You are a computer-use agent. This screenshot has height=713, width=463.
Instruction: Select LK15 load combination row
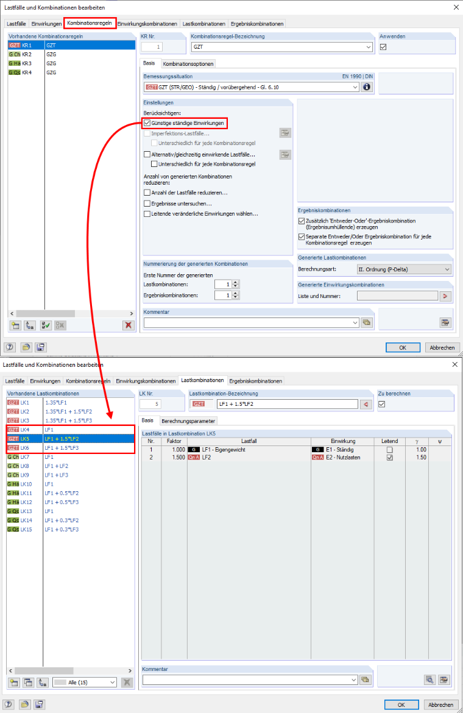pos(71,530)
